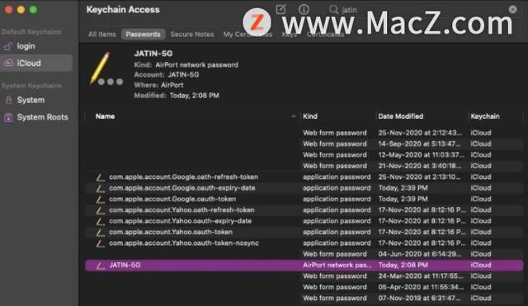Open the info button in toolbar
This screenshot has width=528, height=306.
pyautogui.click(x=304, y=9)
